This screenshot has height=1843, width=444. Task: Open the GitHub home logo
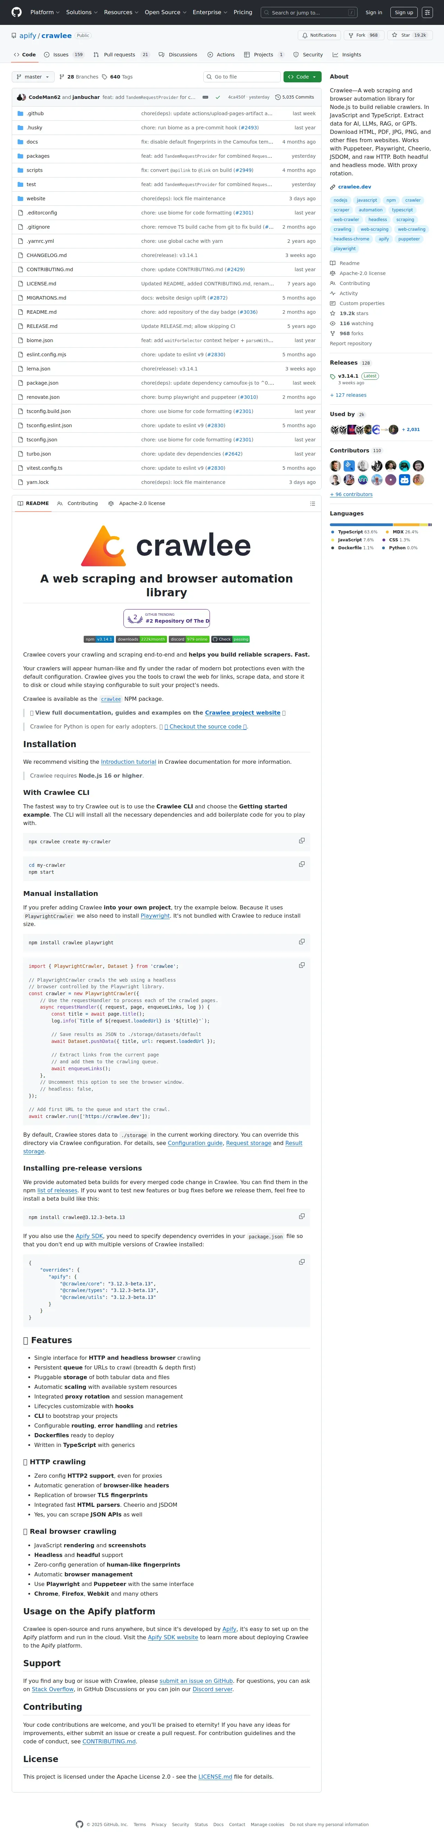tap(17, 12)
